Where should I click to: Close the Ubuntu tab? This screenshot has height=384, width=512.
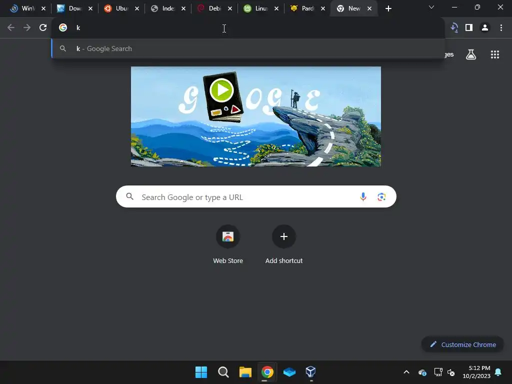click(137, 8)
